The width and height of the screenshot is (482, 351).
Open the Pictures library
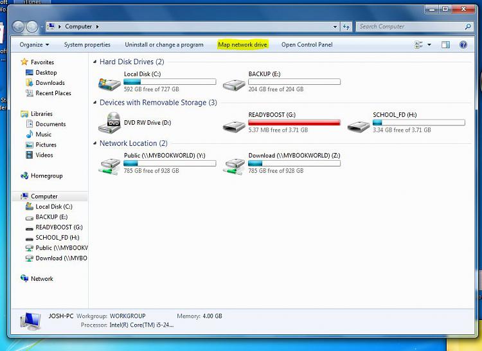[46, 145]
